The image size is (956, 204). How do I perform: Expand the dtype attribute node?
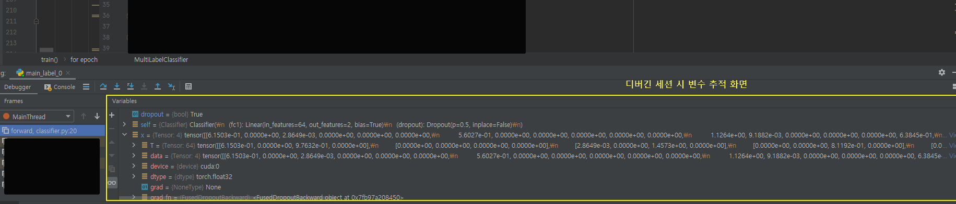click(x=134, y=176)
